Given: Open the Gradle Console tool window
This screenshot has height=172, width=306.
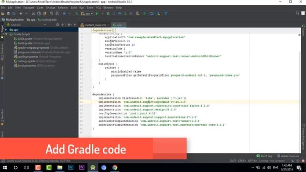Looking at the screenshot, I should tap(288, 156).
